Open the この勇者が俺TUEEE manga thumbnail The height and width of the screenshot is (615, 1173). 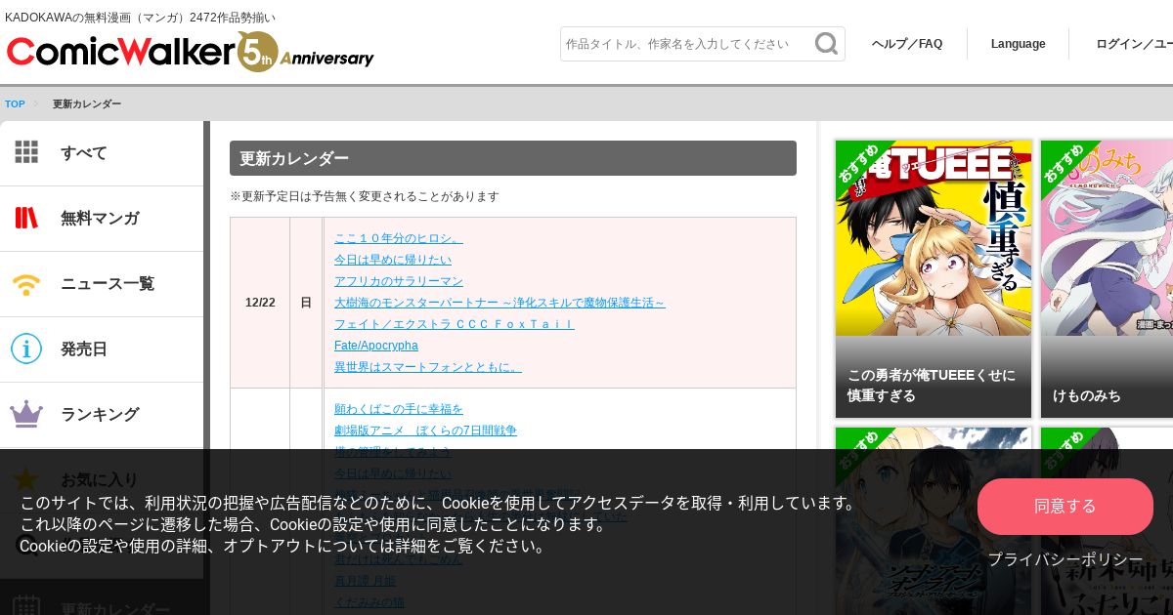click(934, 279)
